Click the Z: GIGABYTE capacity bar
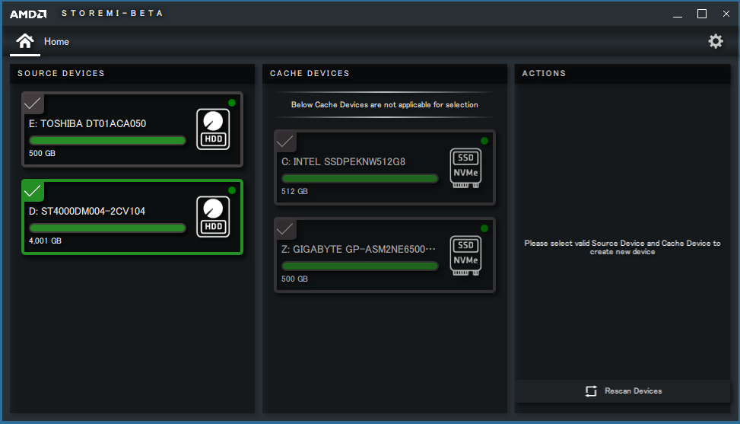Viewport: 740px width, 424px height. (x=360, y=266)
